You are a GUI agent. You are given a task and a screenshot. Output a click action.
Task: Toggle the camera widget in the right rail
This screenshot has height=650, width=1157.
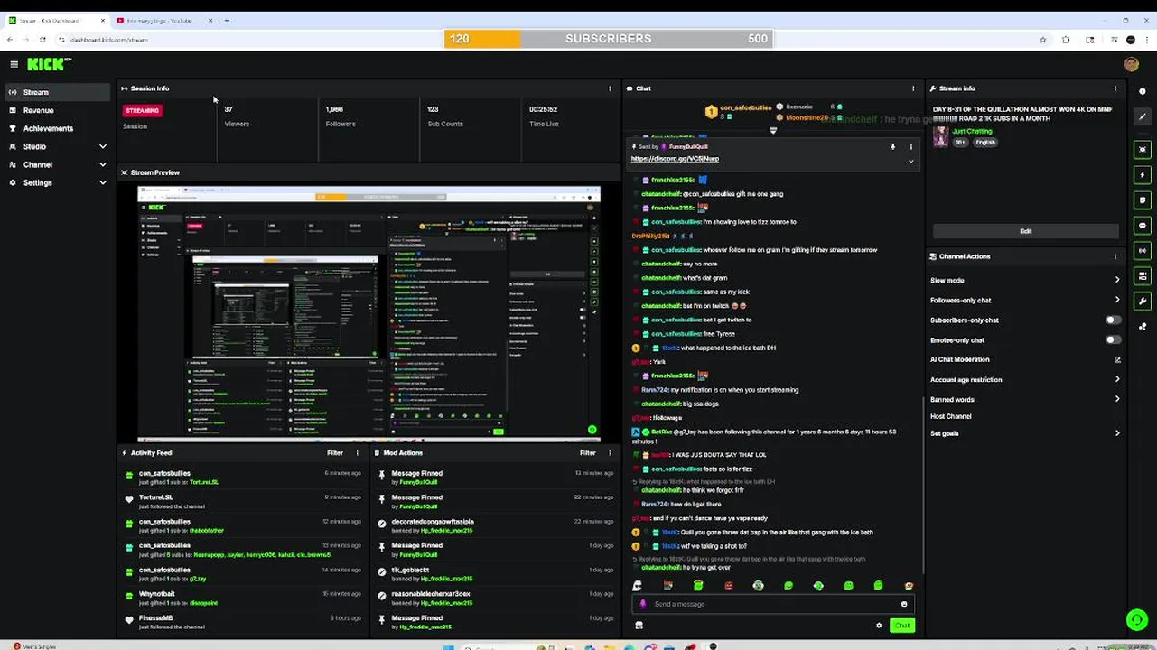[x=1143, y=275]
